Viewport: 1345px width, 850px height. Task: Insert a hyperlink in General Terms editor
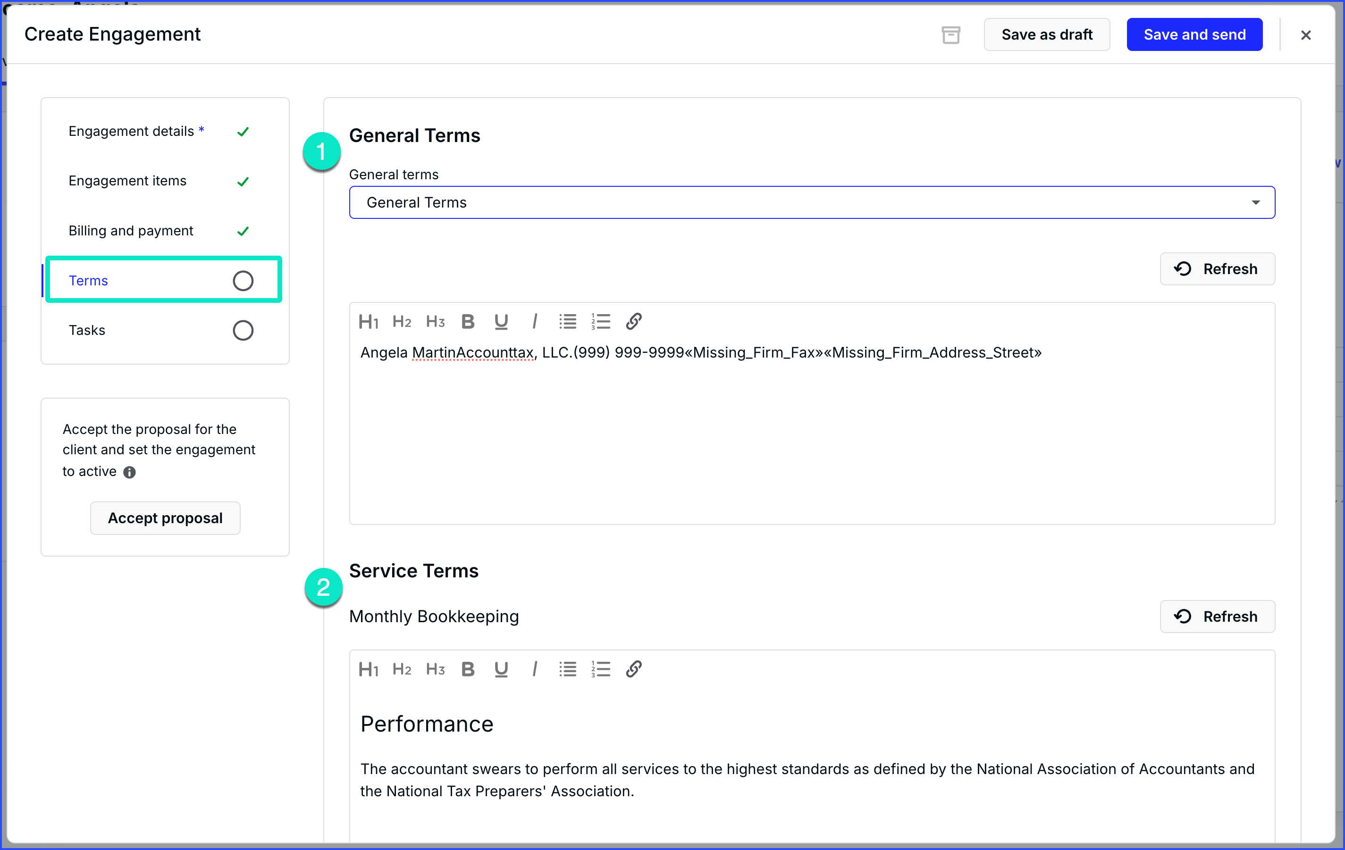click(634, 321)
